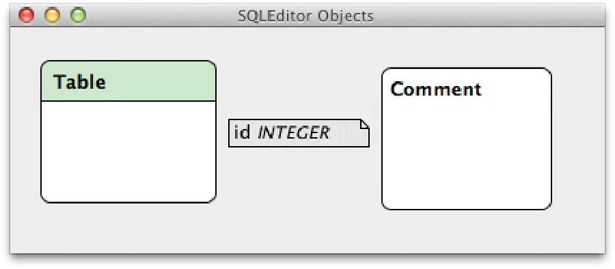
Task: Click the italic INTEGER type label
Action: pos(293,133)
